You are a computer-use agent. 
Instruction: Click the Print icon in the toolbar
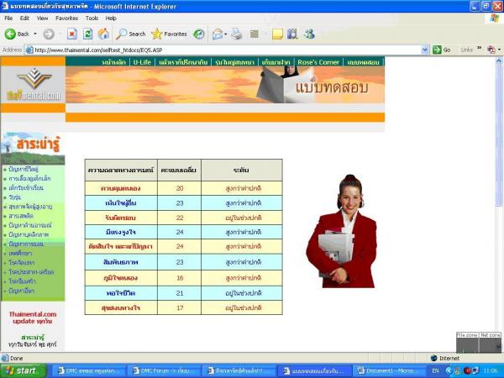[237, 34]
